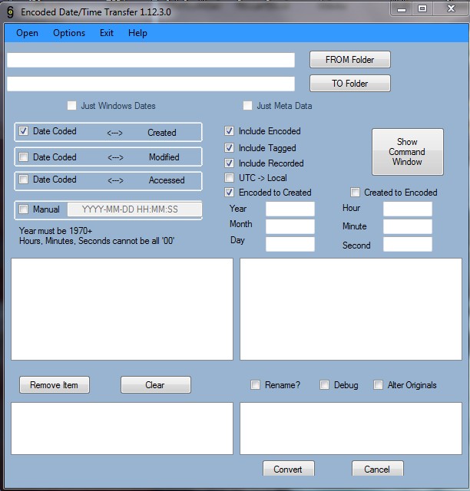
Task: Close the Encoded Date/Time Transfer window
Action: pos(451,9)
